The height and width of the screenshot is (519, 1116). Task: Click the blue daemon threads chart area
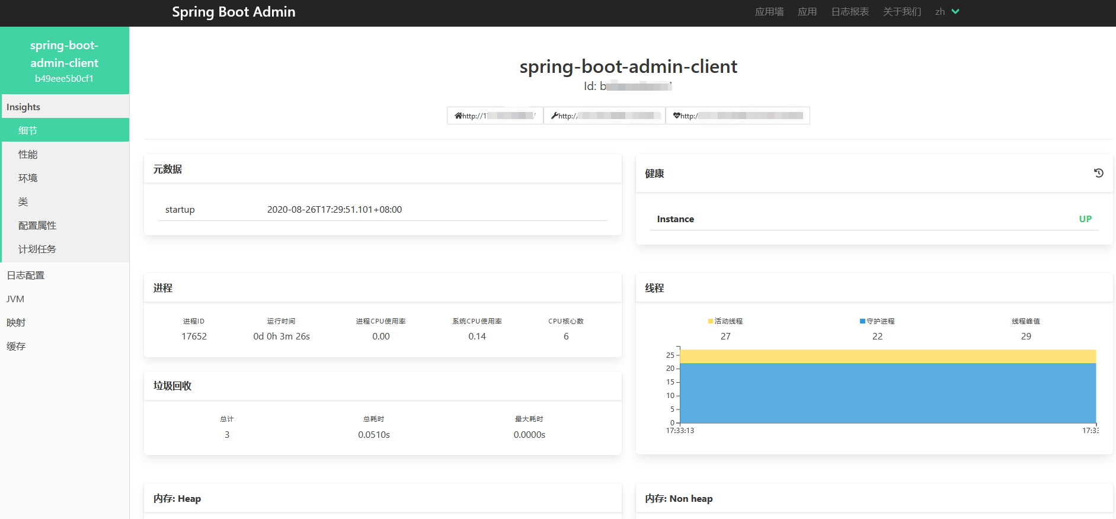click(888, 393)
